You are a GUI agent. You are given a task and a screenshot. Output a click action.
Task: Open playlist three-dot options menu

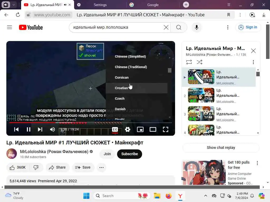tap(253, 62)
